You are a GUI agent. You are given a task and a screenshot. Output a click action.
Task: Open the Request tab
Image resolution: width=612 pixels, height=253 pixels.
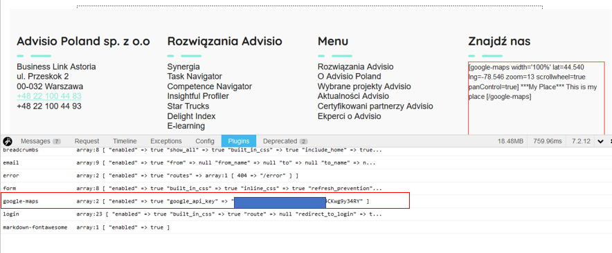[87, 141]
